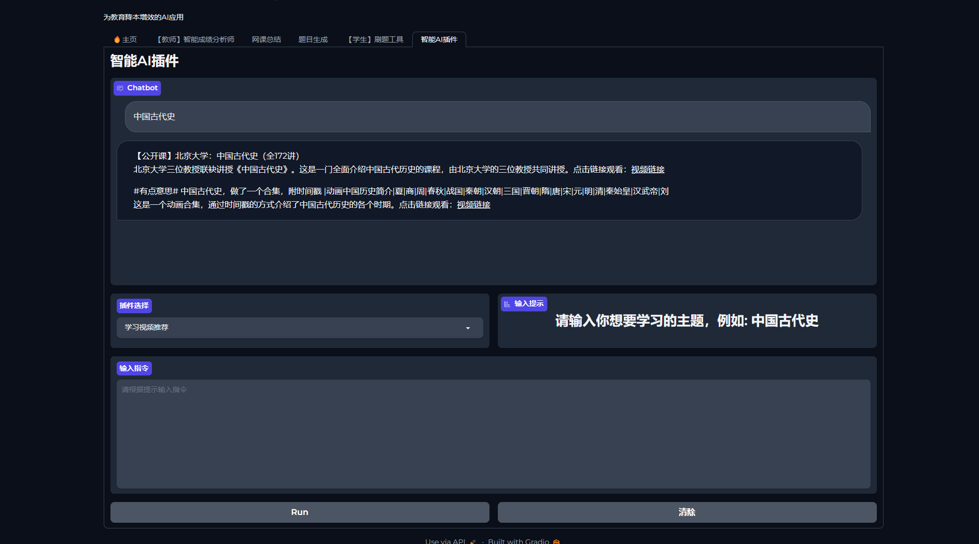Select a plugin from the 插件选择 dropdown
The height and width of the screenshot is (544, 979).
click(300, 328)
